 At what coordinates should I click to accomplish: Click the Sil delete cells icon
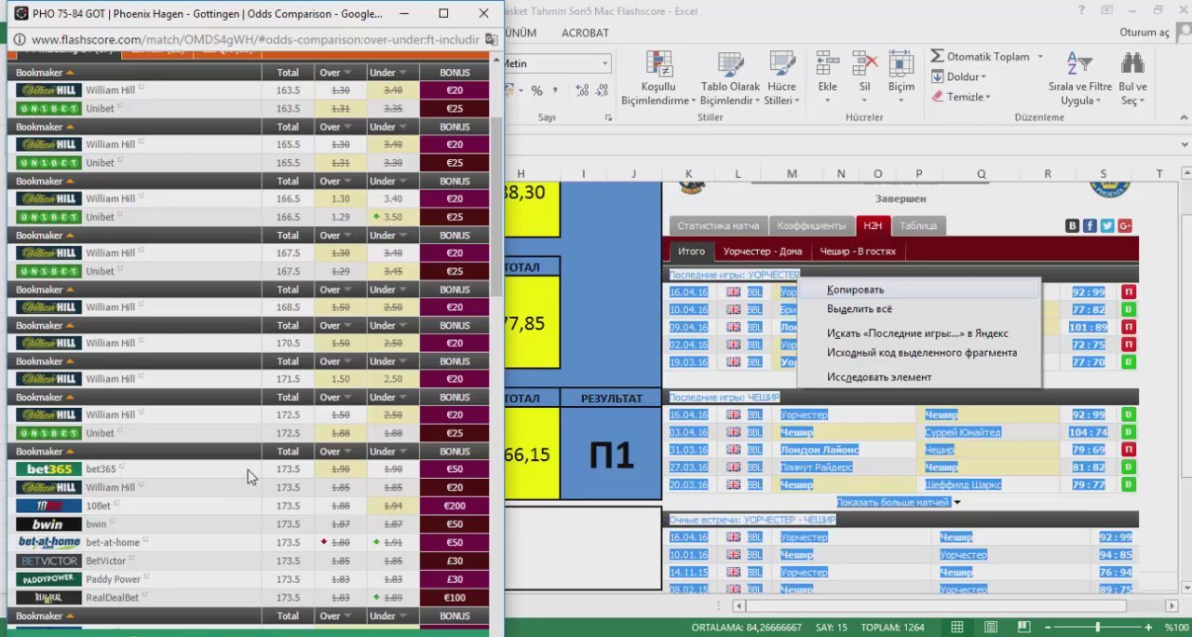864,63
